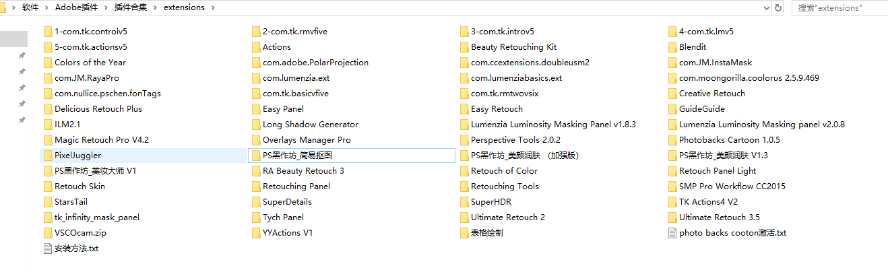Click the Actions folder icon
The image size is (888, 270).
[x=256, y=47]
